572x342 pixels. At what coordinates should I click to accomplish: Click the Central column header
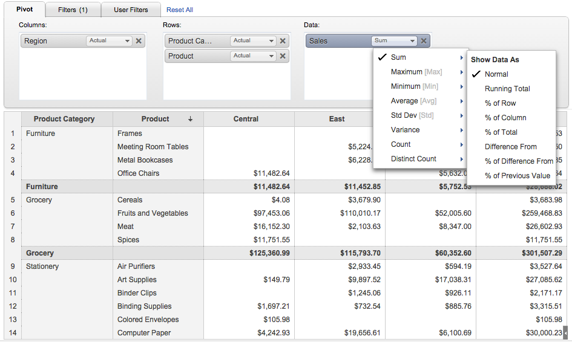coord(246,120)
